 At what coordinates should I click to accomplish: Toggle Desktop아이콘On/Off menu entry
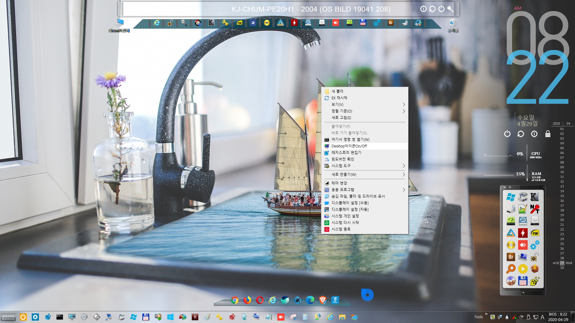(365, 146)
